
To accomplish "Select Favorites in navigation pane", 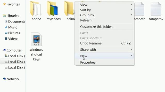I will point(13,4).
